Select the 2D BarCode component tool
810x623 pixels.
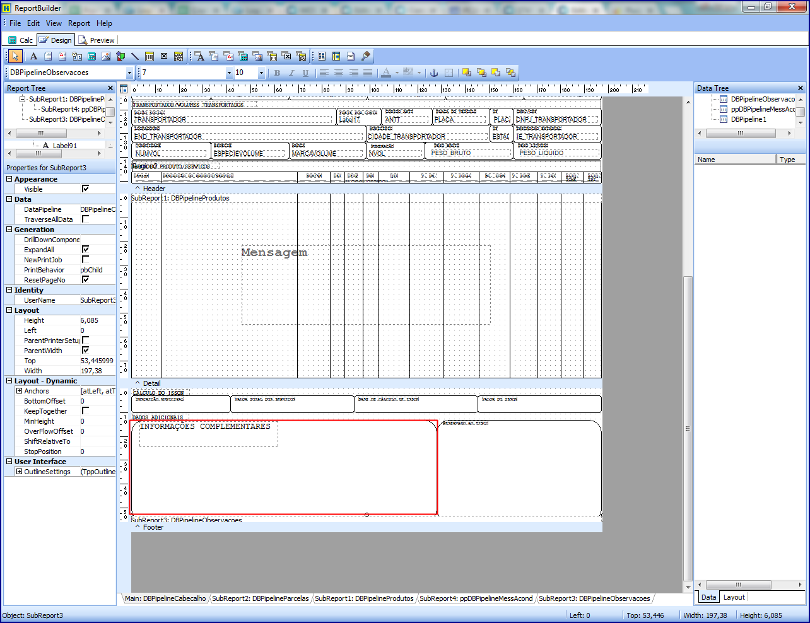click(179, 56)
